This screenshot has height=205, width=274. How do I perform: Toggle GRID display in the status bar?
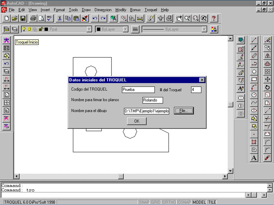click(156, 202)
